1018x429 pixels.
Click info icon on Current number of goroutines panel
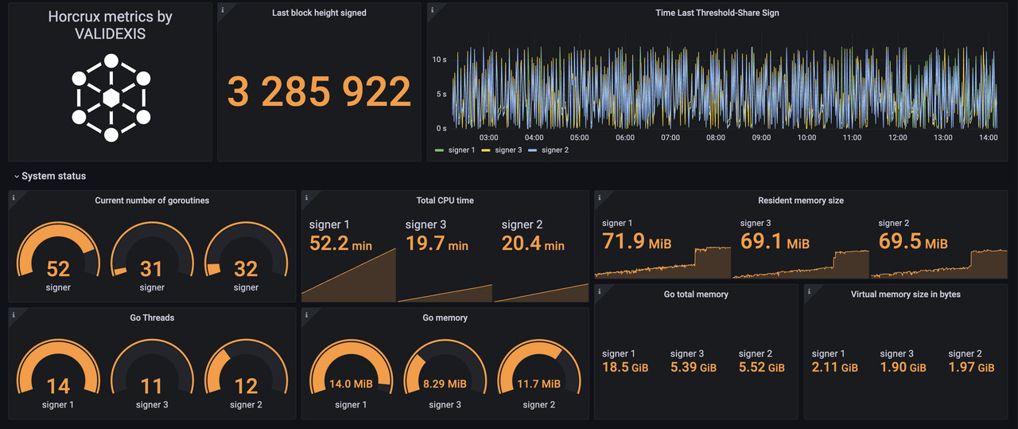tap(14, 197)
